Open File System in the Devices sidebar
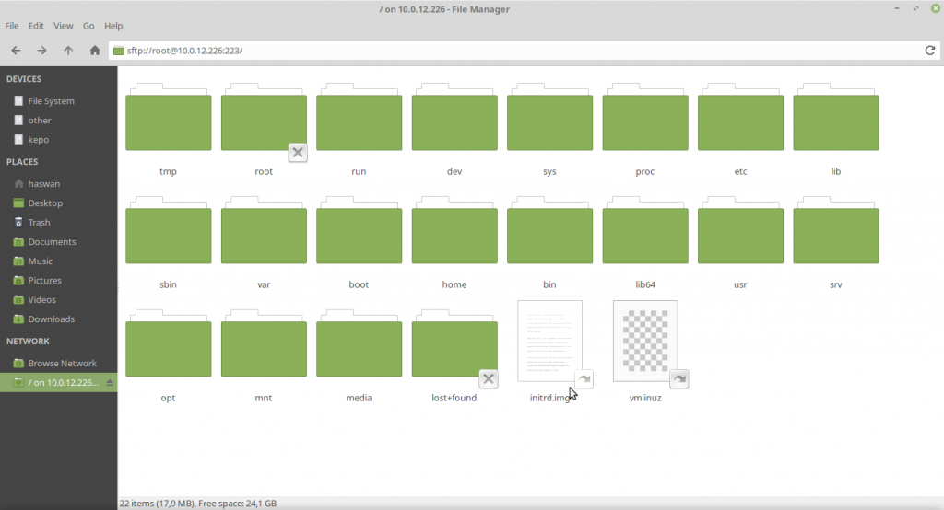The image size is (944, 510). [58, 101]
